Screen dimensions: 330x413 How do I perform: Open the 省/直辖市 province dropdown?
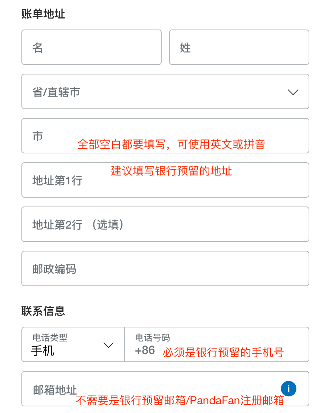pos(165,91)
